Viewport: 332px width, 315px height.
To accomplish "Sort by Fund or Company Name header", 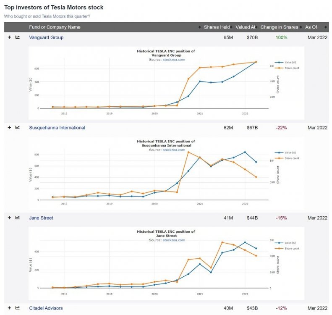I will [55, 27].
